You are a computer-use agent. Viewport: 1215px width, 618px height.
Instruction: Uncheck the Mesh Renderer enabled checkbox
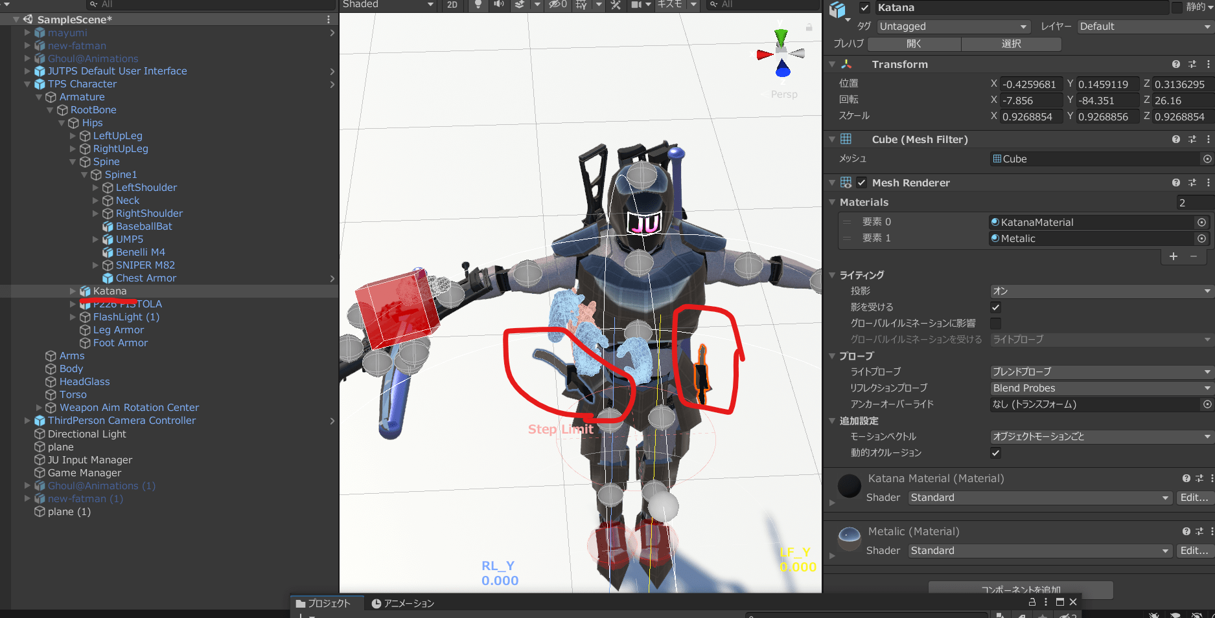(x=861, y=182)
